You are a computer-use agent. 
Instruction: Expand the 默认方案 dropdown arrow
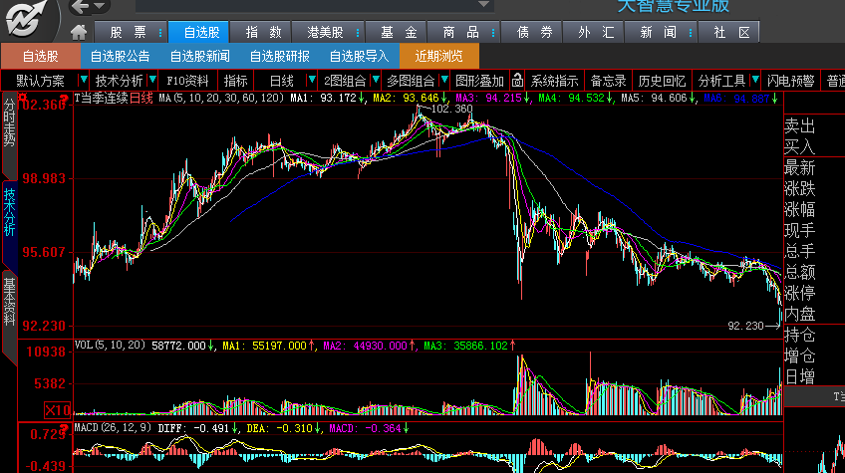point(83,81)
